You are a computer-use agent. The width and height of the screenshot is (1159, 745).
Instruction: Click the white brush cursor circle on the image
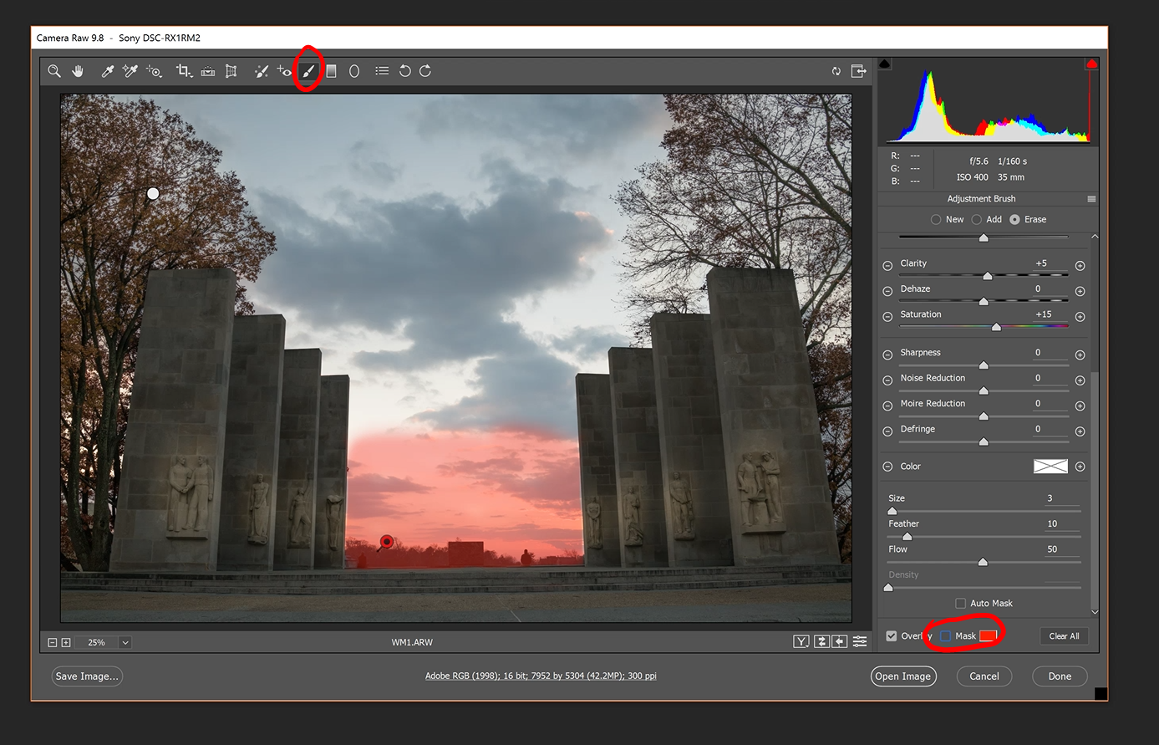tap(153, 193)
